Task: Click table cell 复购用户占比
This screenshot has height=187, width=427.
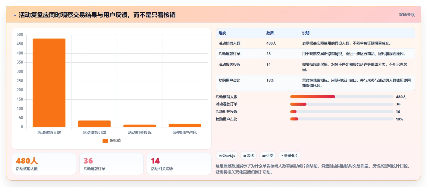Action: 230,80
